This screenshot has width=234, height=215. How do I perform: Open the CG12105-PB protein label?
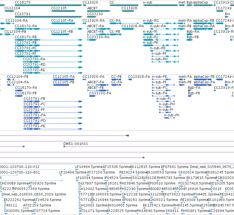[64, 82]
